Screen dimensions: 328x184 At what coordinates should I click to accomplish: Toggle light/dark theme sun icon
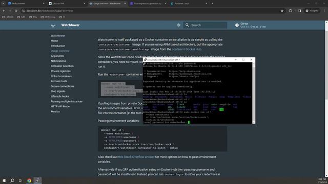(178, 25)
